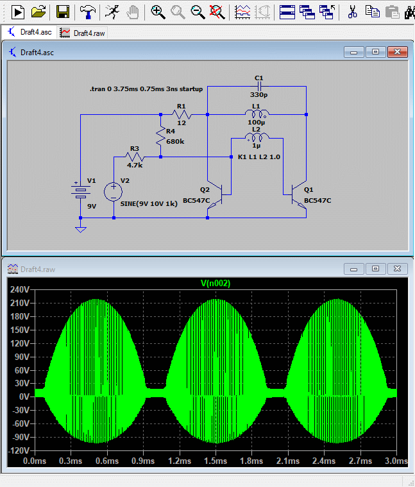Switch to Draft4.raw tab
This screenshot has width=415, height=487.
[82, 33]
